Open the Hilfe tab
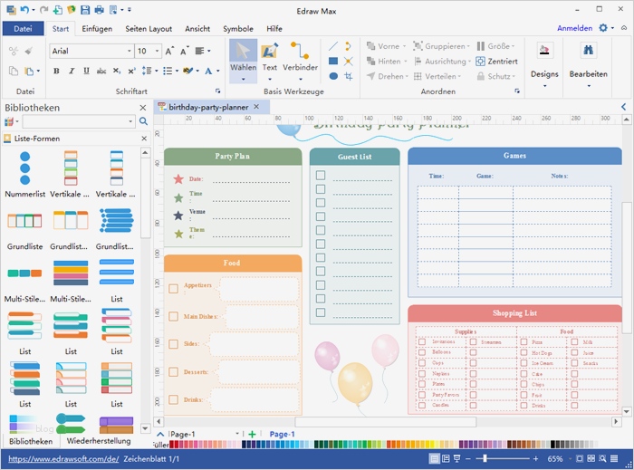The height and width of the screenshot is (470, 634). click(x=274, y=29)
